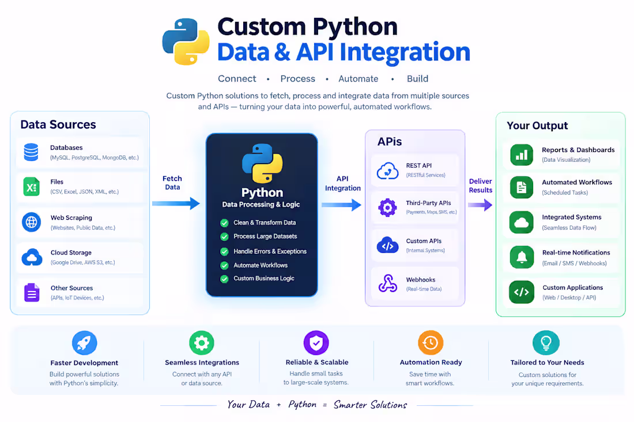Click the "API Integration" arrow label
This screenshot has height=422, width=634.
(x=343, y=183)
